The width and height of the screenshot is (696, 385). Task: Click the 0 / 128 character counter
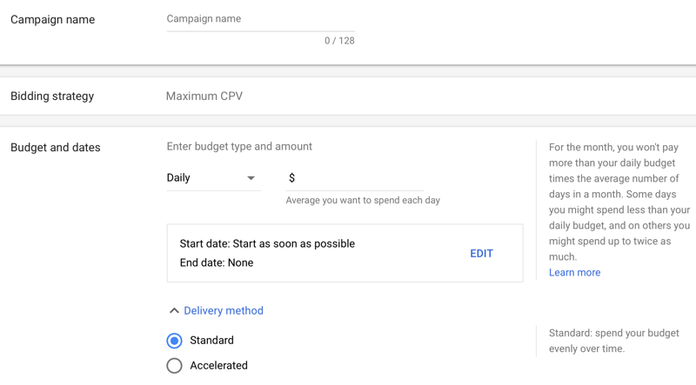click(339, 41)
